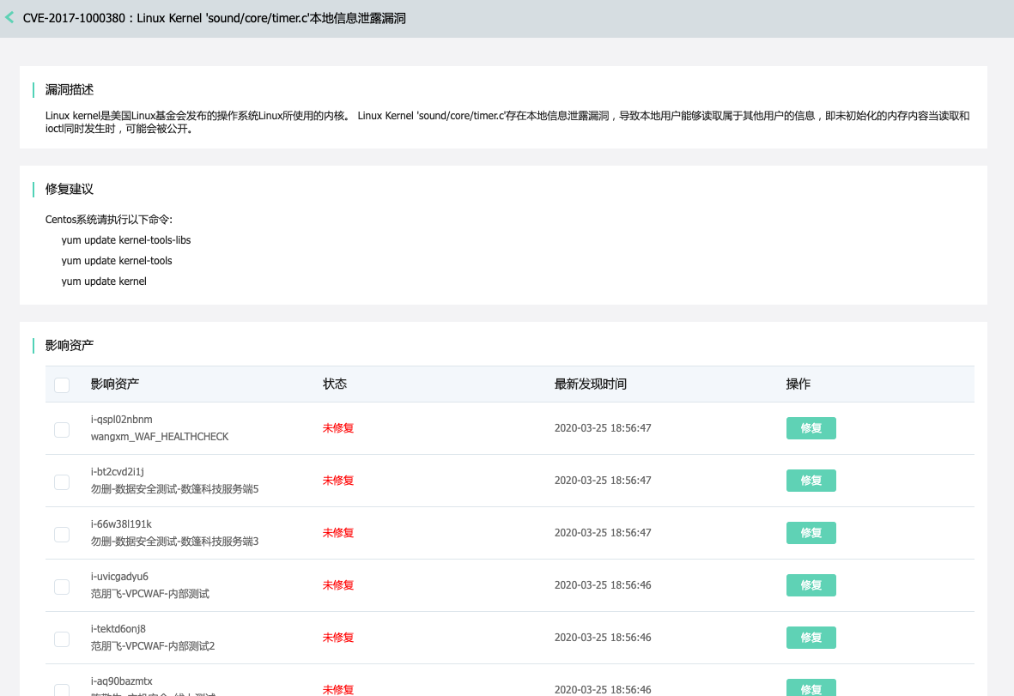Click the 修复 button for i-uvicgadyu6
The width and height of the screenshot is (1014, 696).
(811, 585)
